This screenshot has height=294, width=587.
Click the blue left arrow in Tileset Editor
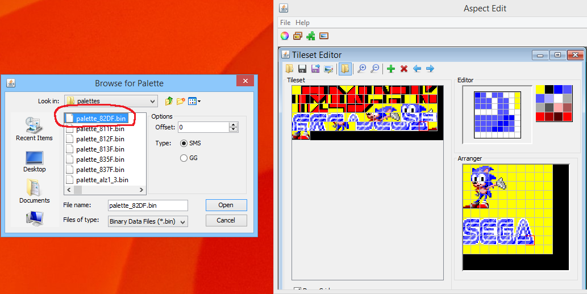point(417,69)
